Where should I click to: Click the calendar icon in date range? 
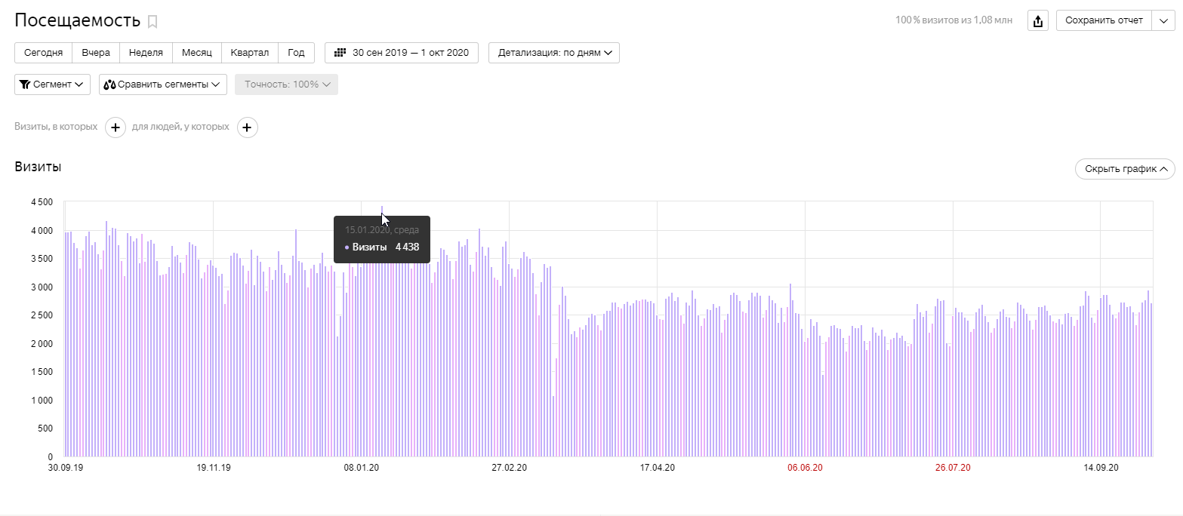[340, 53]
